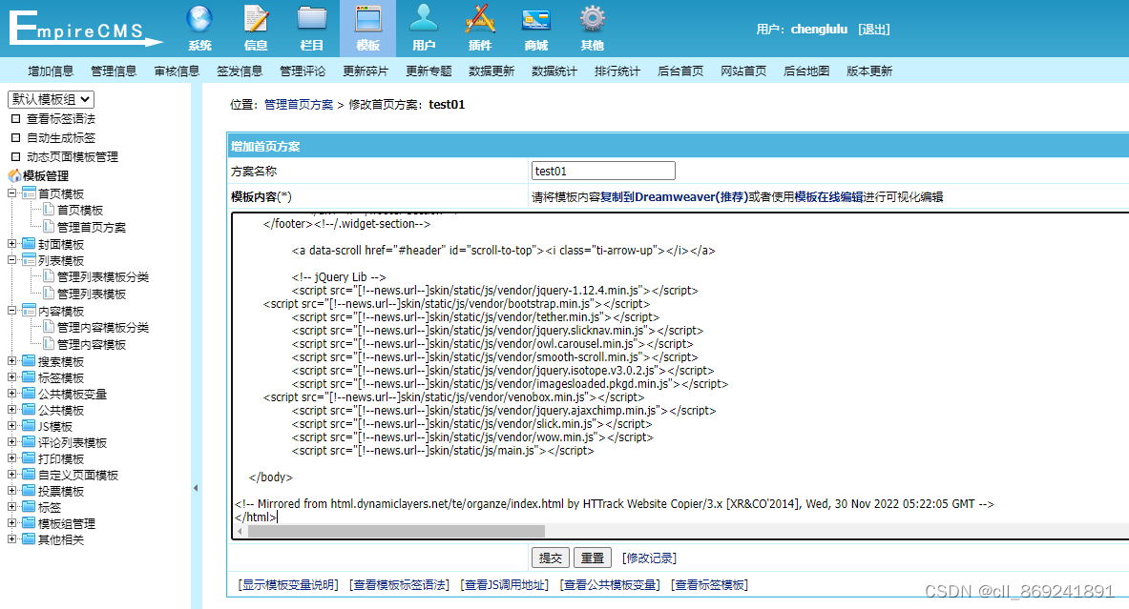Select 首页模板 child tree item
This screenshot has height=609, width=1129.
[x=80, y=210]
